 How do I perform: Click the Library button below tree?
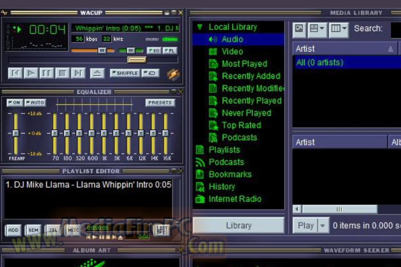[238, 225]
